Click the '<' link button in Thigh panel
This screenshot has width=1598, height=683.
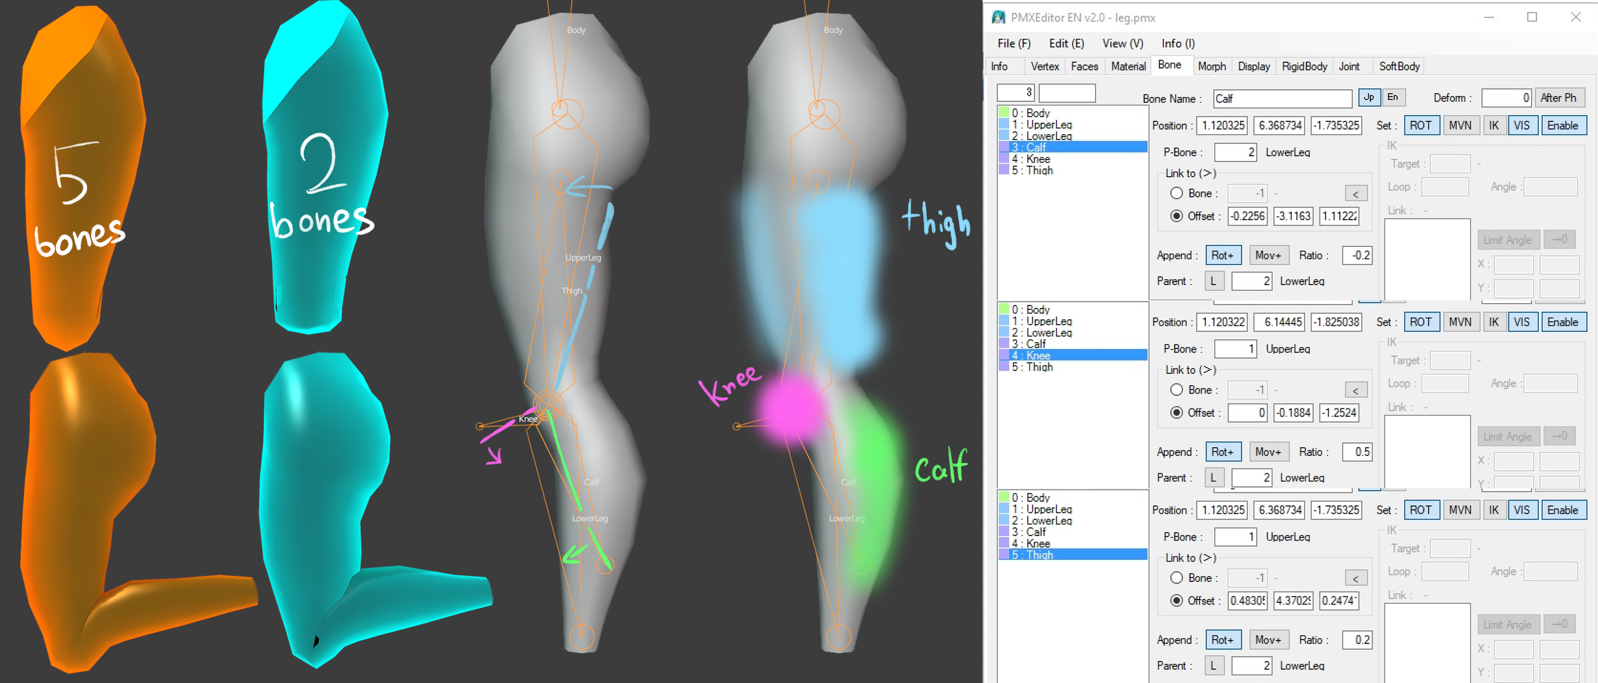click(1355, 578)
